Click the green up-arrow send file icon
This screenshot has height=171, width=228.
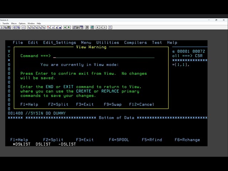tap(65, 27)
